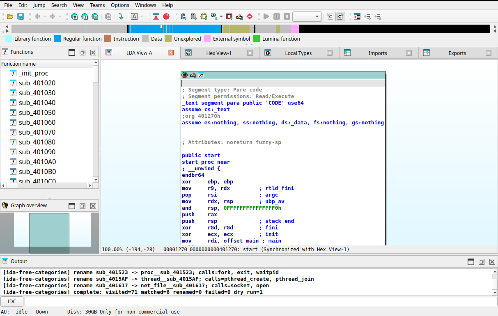Click the teal down-turn arrow icon
The width and height of the screenshot is (498, 316).
[121, 16]
